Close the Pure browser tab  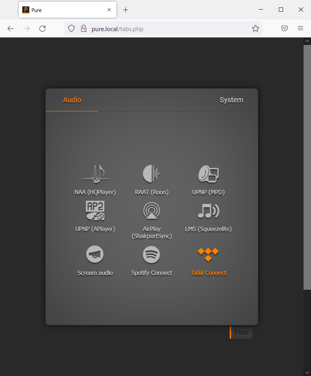coord(109,10)
